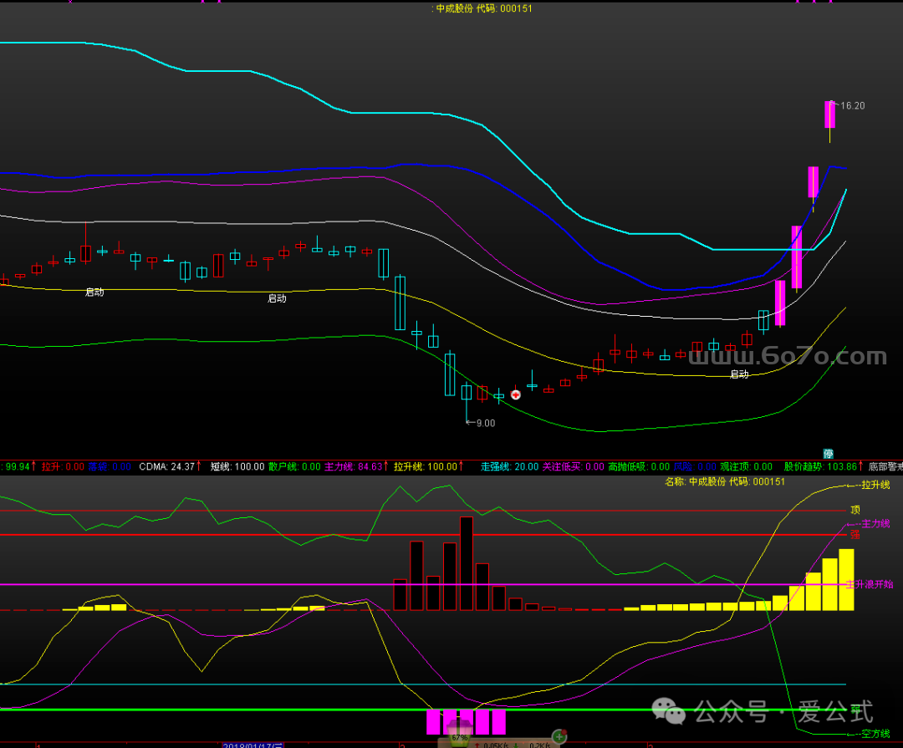Click the 空方线 legend label at bottom right
The image size is (903, 748).
point(875,733)
